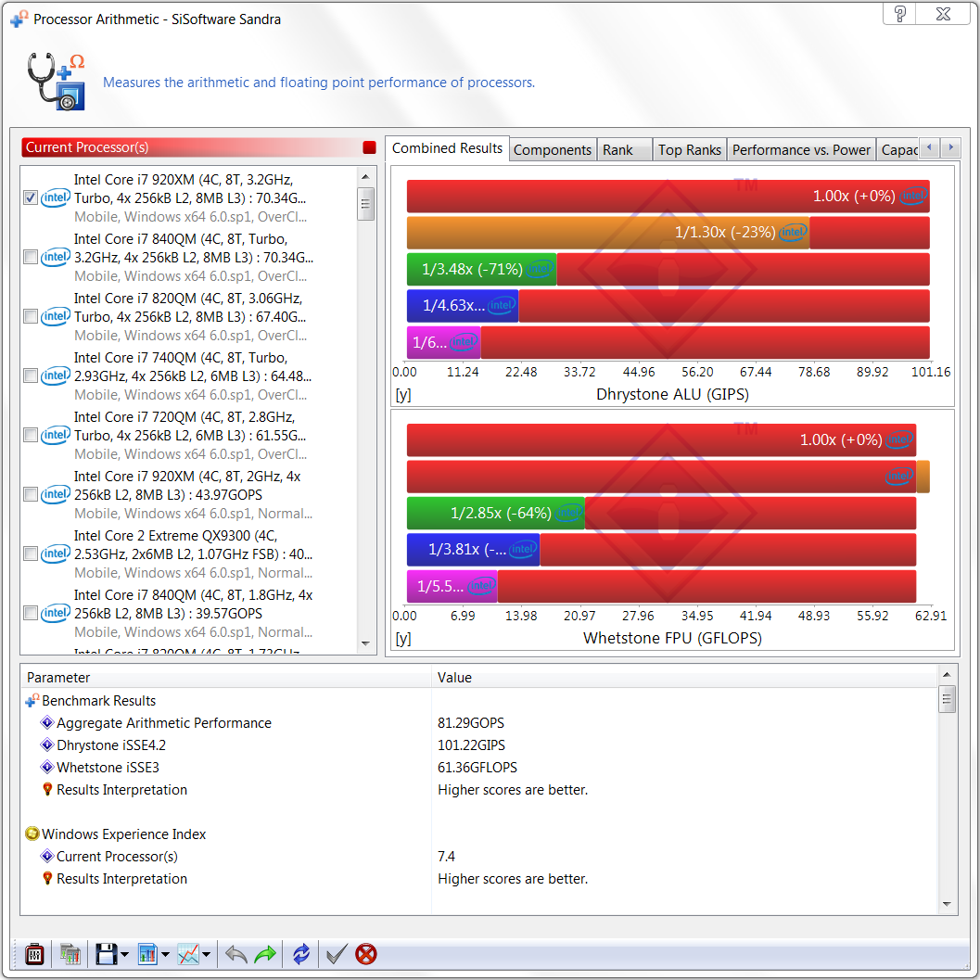
Task: Click results panel scroll up arrow
Action: (947, 675)
